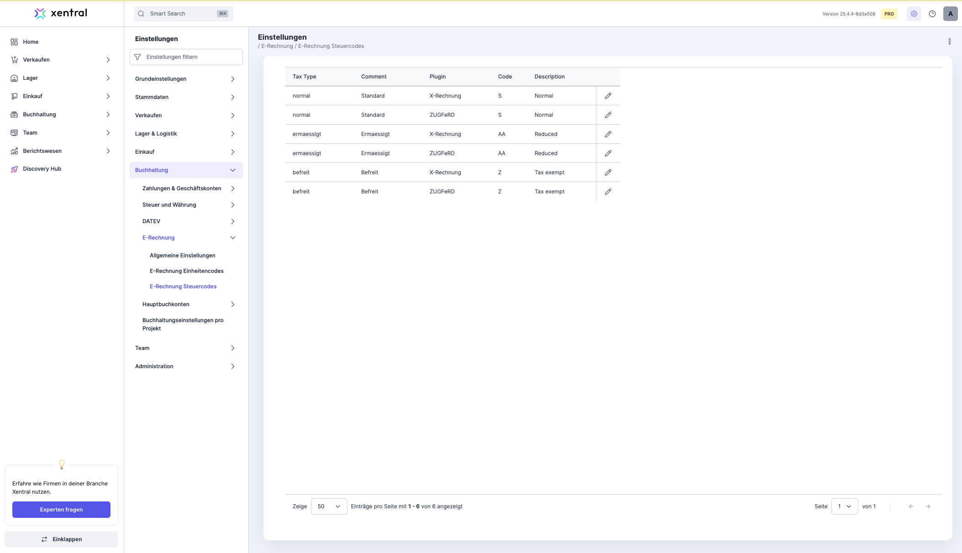Edit the befreit ZUGFeRD row pencil icon
This screenshot has width=962, height=553.
click(608, 192)
